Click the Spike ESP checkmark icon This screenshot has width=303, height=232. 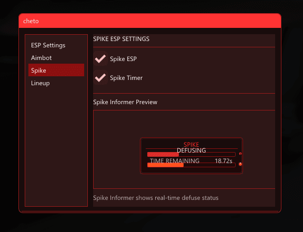click(x=100, y=58)
